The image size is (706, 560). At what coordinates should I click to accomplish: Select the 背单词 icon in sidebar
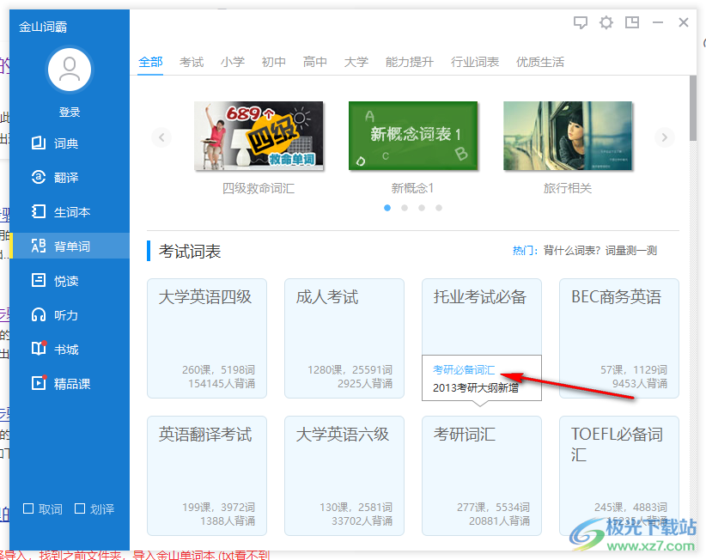pos(39,246)
